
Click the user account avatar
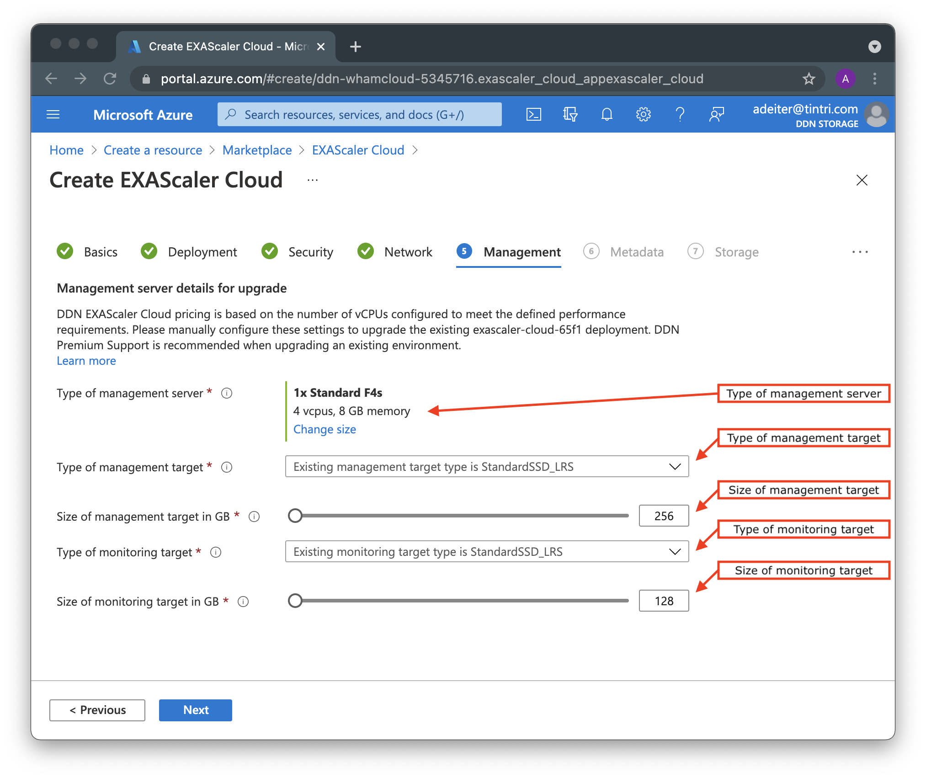876,114
